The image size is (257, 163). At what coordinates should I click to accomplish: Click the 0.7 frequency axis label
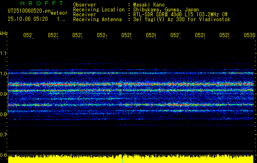pos(3,134)
